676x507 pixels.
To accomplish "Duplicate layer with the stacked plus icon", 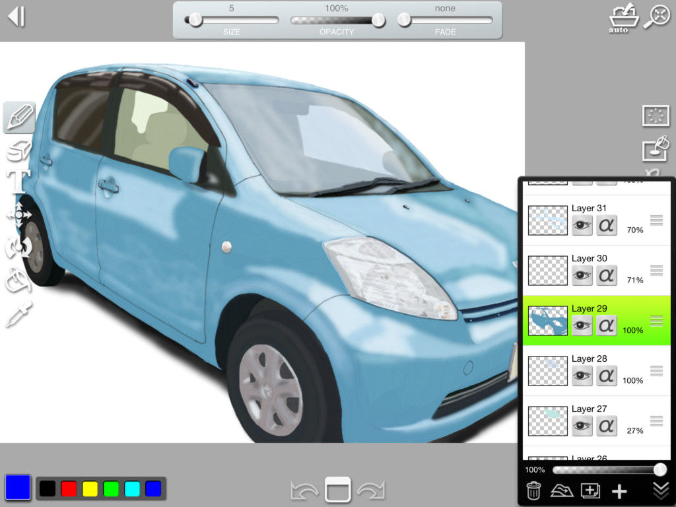I will (590, 490).
